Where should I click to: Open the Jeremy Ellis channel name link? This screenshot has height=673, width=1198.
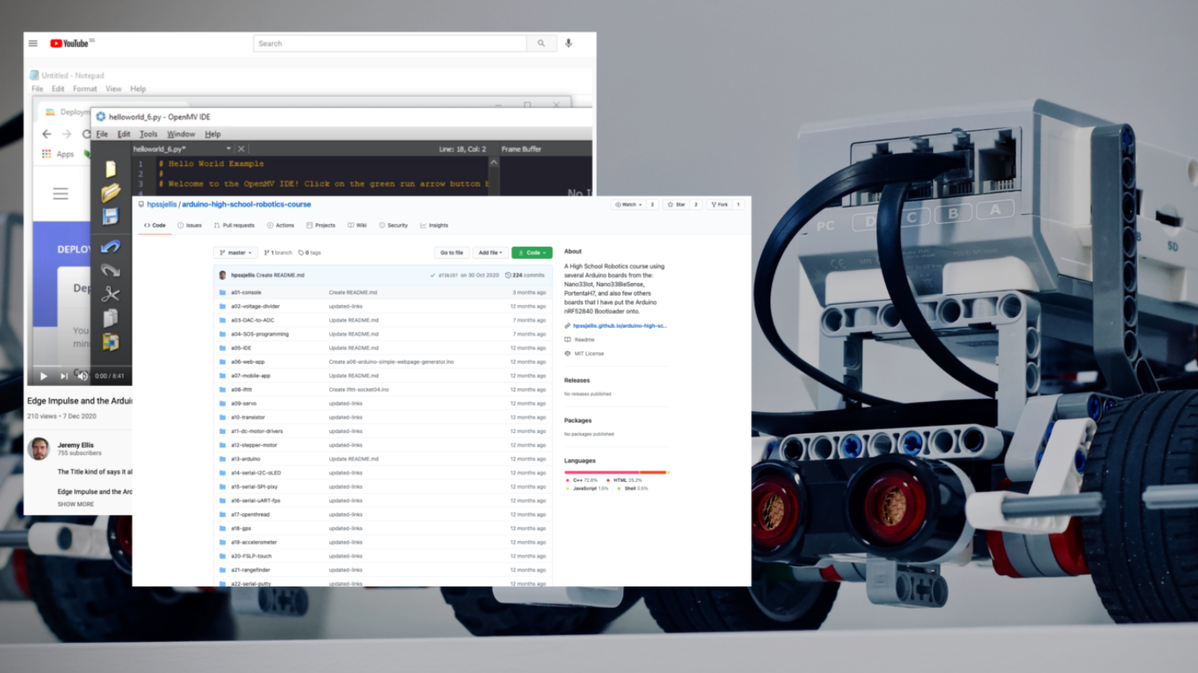point(75,445)
